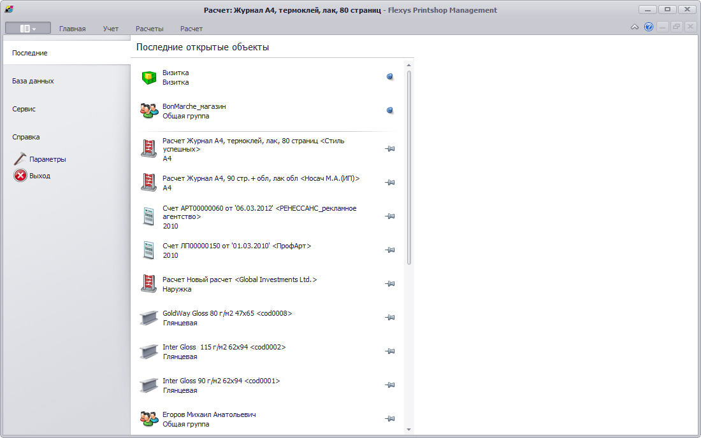This screenshot has height=438, width=701.
Task: Open Inter Gloss 90 г/м2 62x94 entry
Action: (x=268, y=385)
